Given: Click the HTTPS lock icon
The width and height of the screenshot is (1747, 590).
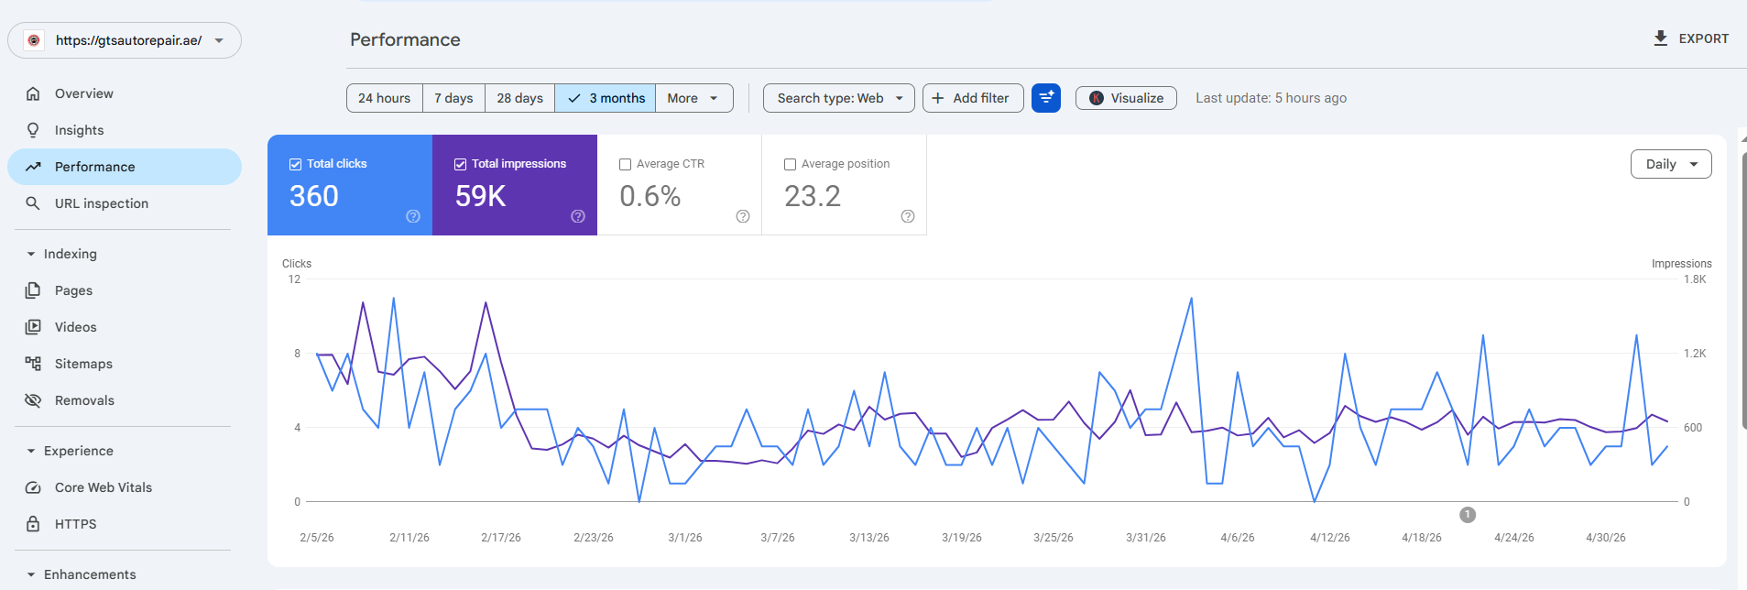Looking at the screenshot, I should [x=33, y=524].
